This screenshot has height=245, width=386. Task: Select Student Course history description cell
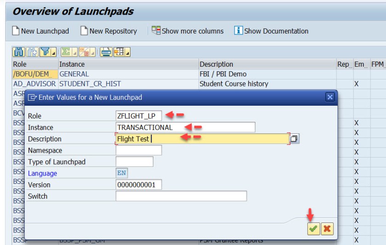(x=267, y=84)
